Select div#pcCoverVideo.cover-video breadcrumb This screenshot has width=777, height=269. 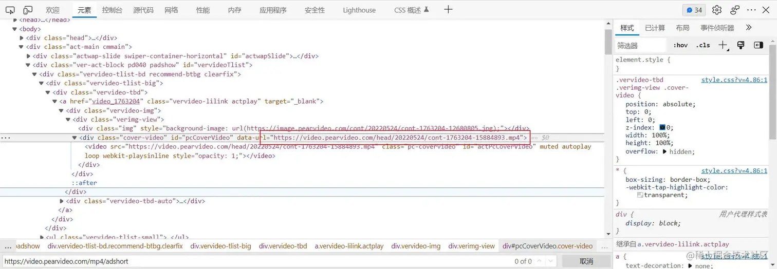click(x=547, y=246)
